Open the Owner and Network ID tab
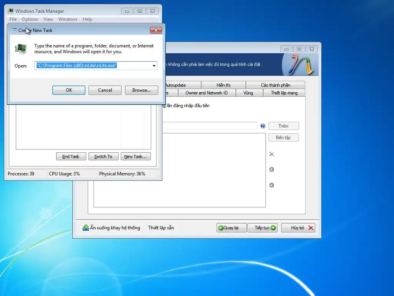This screenshot has height=296, width=394. tap(207, 93)
